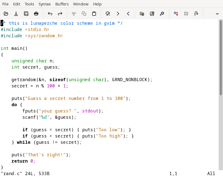Expand the toolbar overflow chevron

217,14
